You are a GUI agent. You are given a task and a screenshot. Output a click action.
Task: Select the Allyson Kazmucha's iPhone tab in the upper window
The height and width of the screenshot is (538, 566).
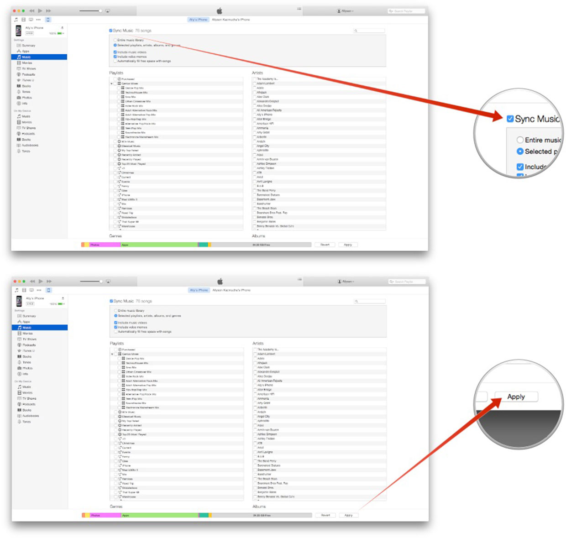231,20
